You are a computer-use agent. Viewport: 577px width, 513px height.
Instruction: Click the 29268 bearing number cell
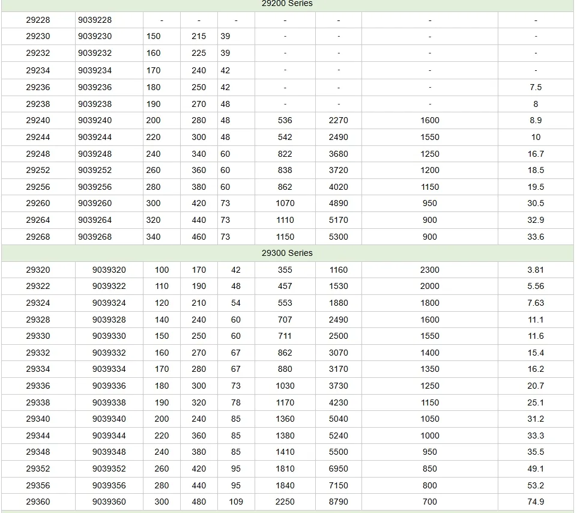pyautogui.click(x=38, y=236)
